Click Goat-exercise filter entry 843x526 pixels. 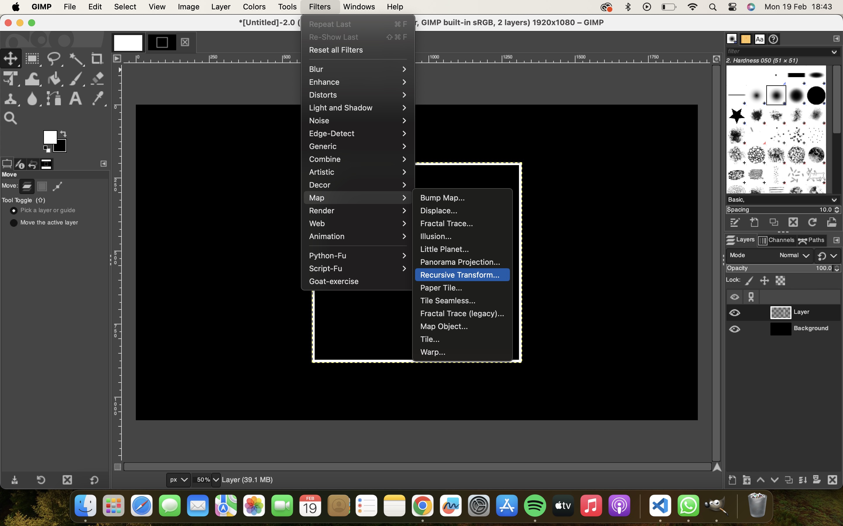(358, 281)
